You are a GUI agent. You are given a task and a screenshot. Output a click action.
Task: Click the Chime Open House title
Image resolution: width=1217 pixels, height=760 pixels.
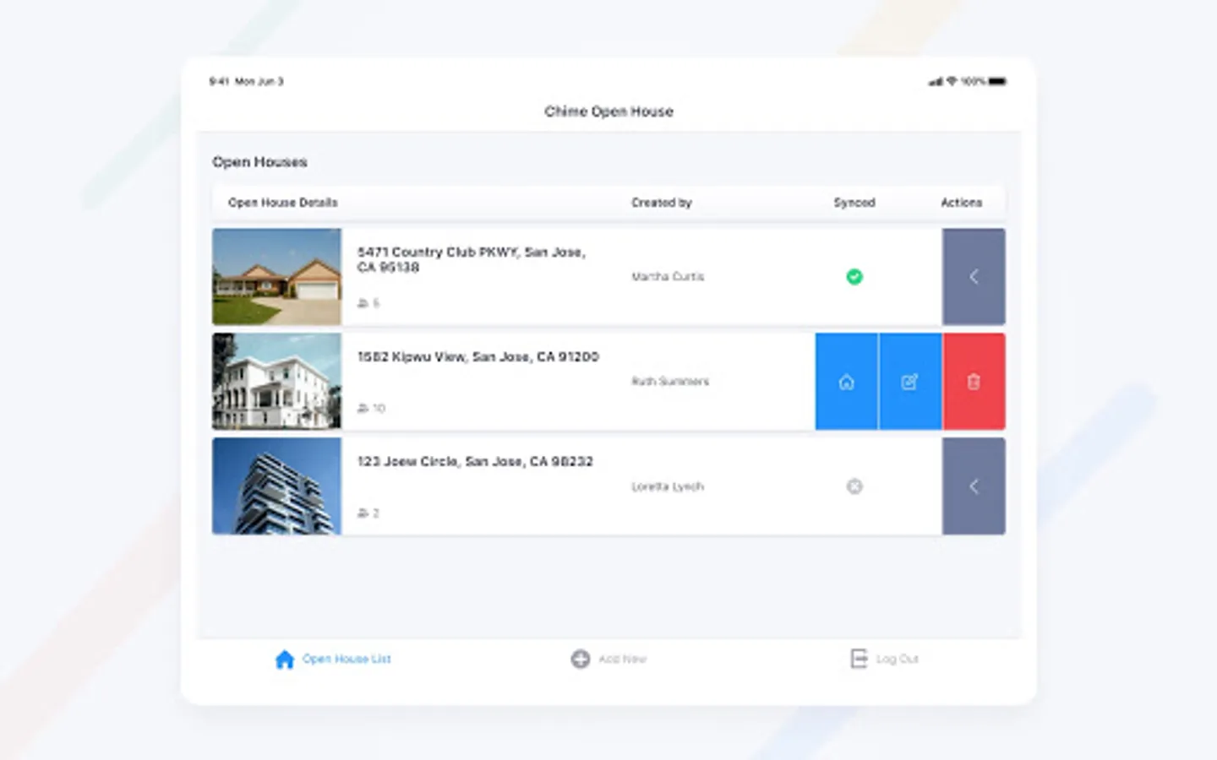coord(608,111)
